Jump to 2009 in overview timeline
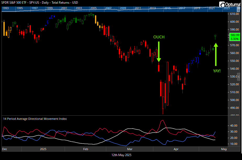The width and height of the screenshot is (242, 160). [x=123, y=8]
